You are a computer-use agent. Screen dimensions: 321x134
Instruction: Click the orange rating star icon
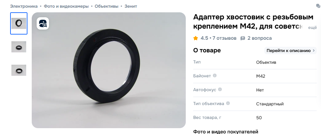[196, 38]
